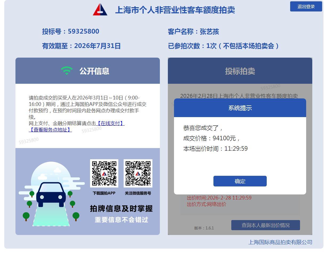The image size is (328, 255).
Task: Click the 成交价格：94100元 text
Action: pyautogui.click(x=212, y=138)
